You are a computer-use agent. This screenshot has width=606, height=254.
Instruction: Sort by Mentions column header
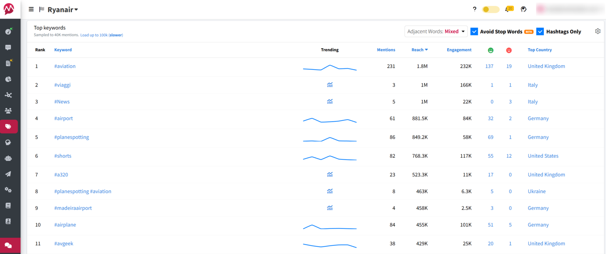click(386, 50)
